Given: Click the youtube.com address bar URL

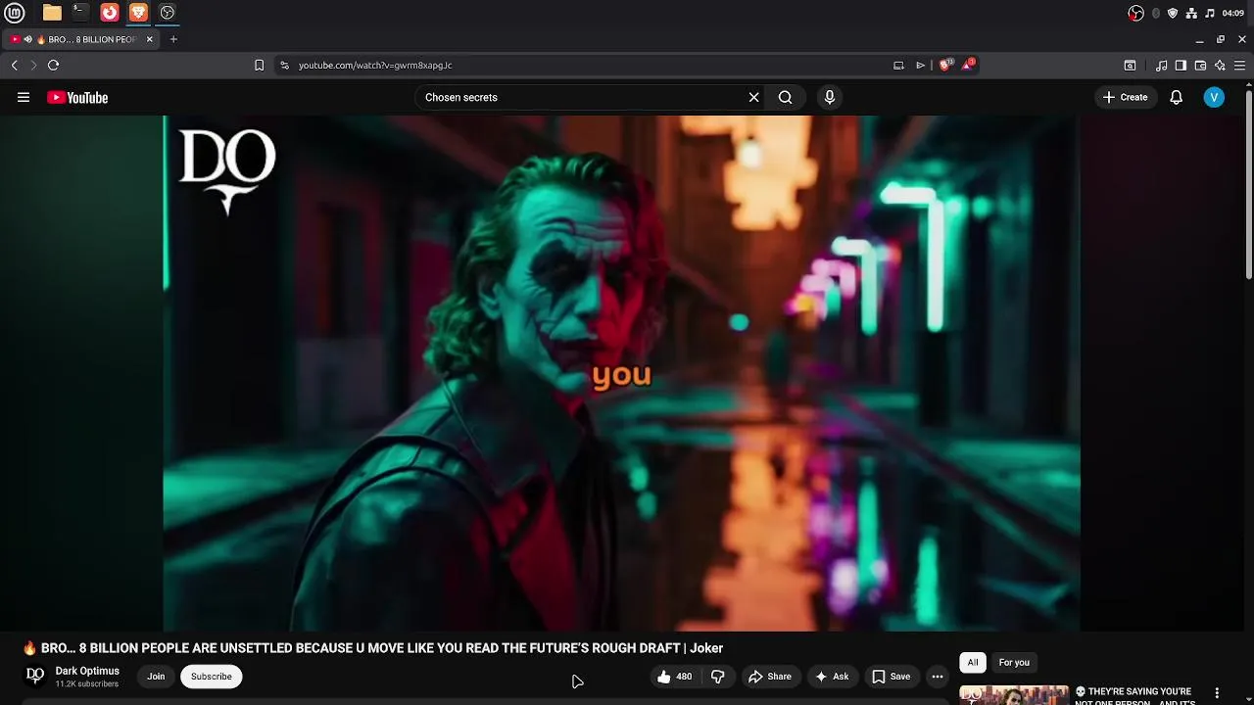Looking at the screenshot, I should (x=375, y=65).
